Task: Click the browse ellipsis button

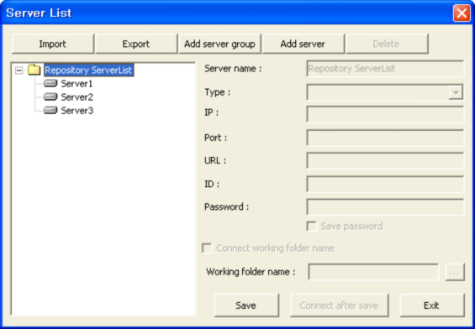Action: [x=455, y=273]
